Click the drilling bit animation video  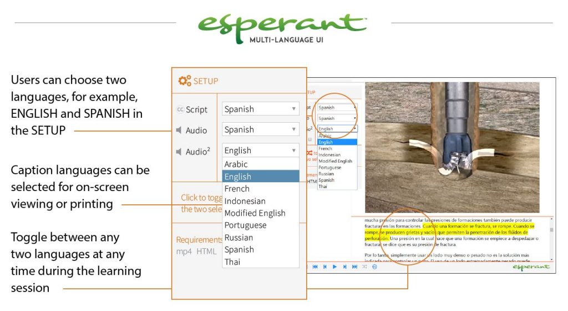(452, 147)
